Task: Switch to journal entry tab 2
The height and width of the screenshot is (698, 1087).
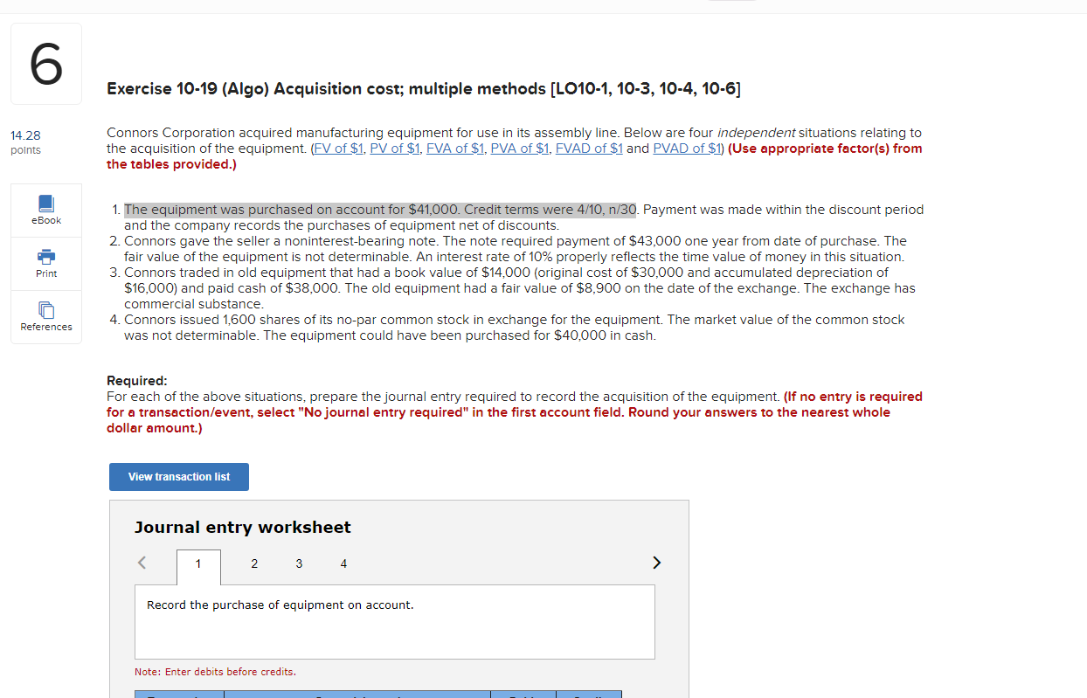Action: 254,563
